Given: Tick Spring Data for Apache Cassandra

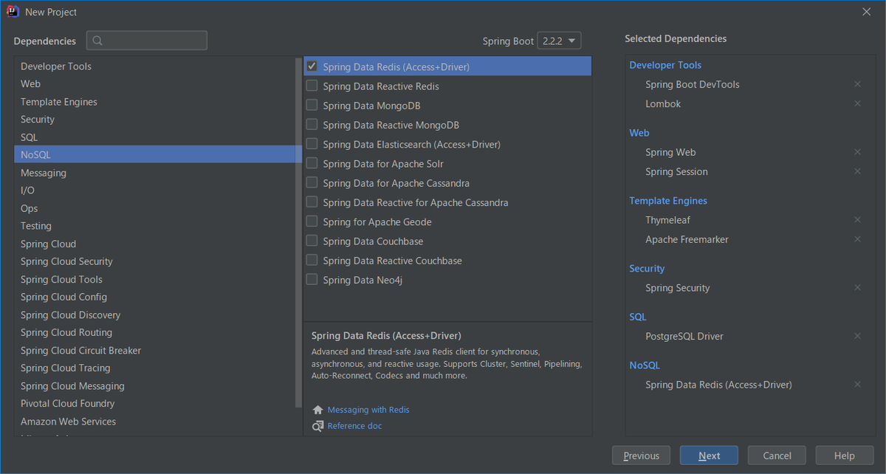Looking at the screenshot, I should (x=312, y=182).
